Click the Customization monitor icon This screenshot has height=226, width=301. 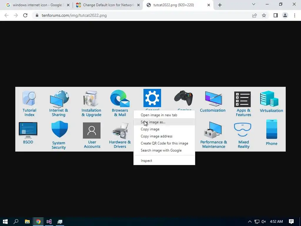(x=213, y=98)
